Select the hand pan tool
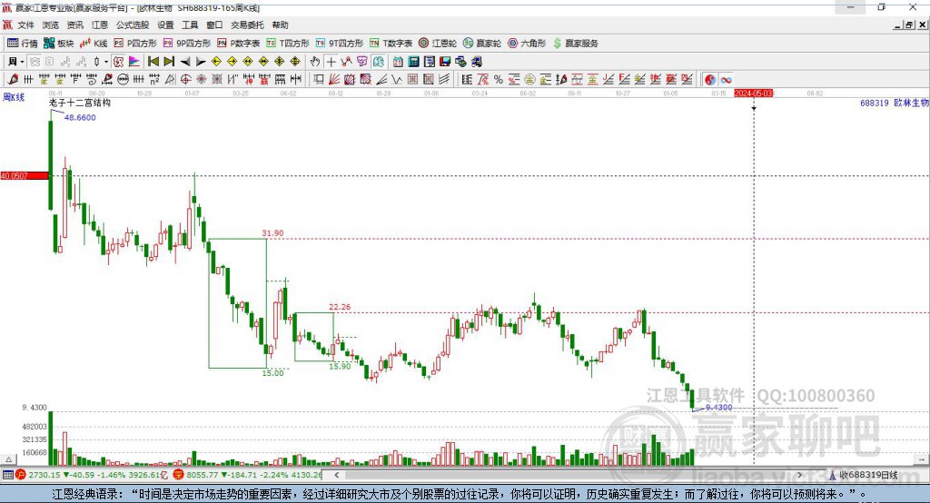The image size is (930, 503). click(x=314, y=62)
